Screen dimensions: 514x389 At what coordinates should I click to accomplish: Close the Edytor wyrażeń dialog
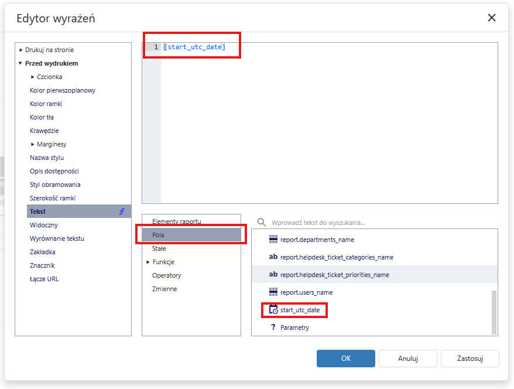click(x=492, y=18)
